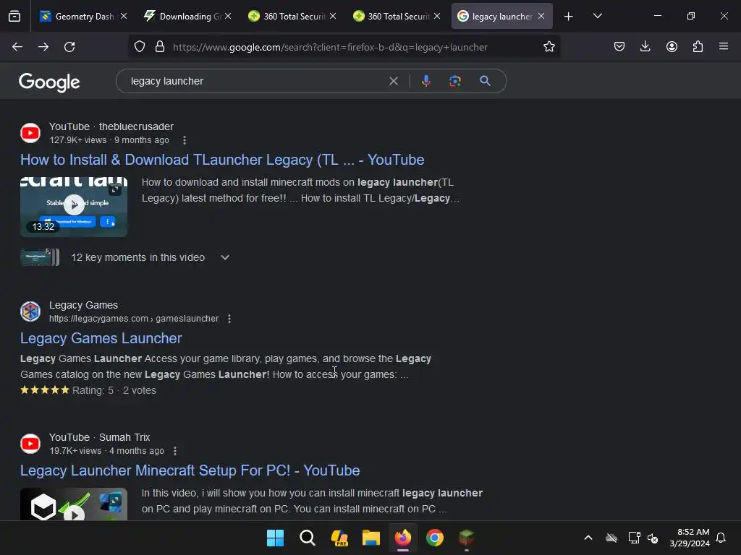Show hidden system tray icons

tap(588, 538)
